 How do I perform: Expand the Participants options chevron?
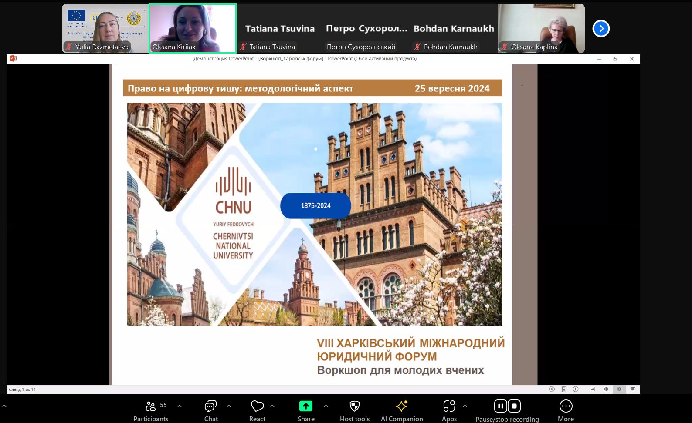click(x=180, y=406)
